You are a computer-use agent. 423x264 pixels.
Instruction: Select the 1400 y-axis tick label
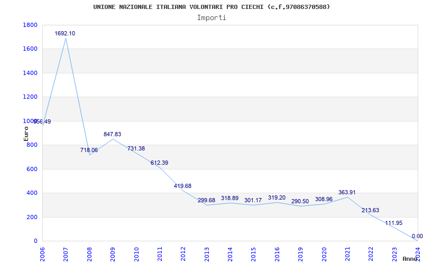(x=30, y=73)
